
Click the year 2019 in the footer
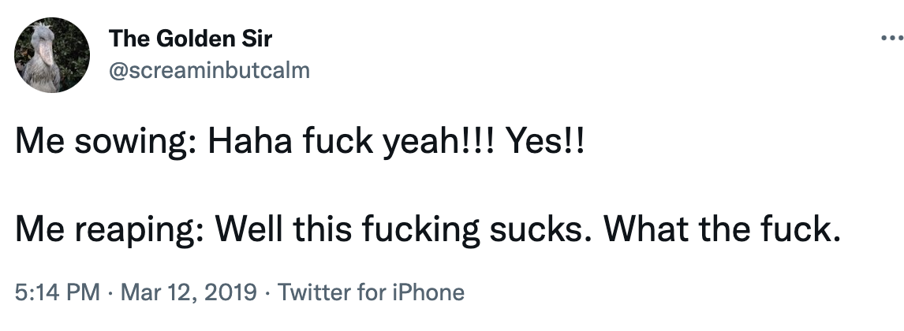point(230,293)
